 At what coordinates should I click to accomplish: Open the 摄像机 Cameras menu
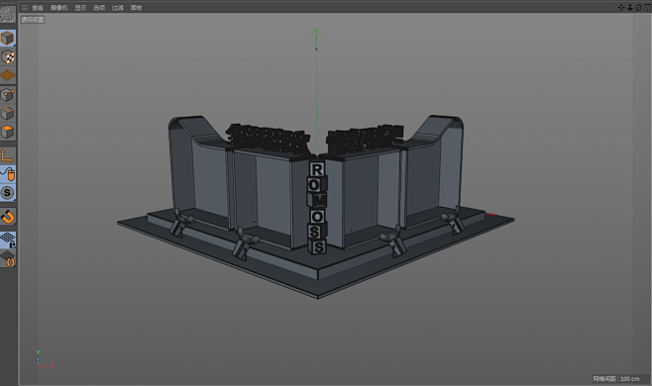click(59, 8)
